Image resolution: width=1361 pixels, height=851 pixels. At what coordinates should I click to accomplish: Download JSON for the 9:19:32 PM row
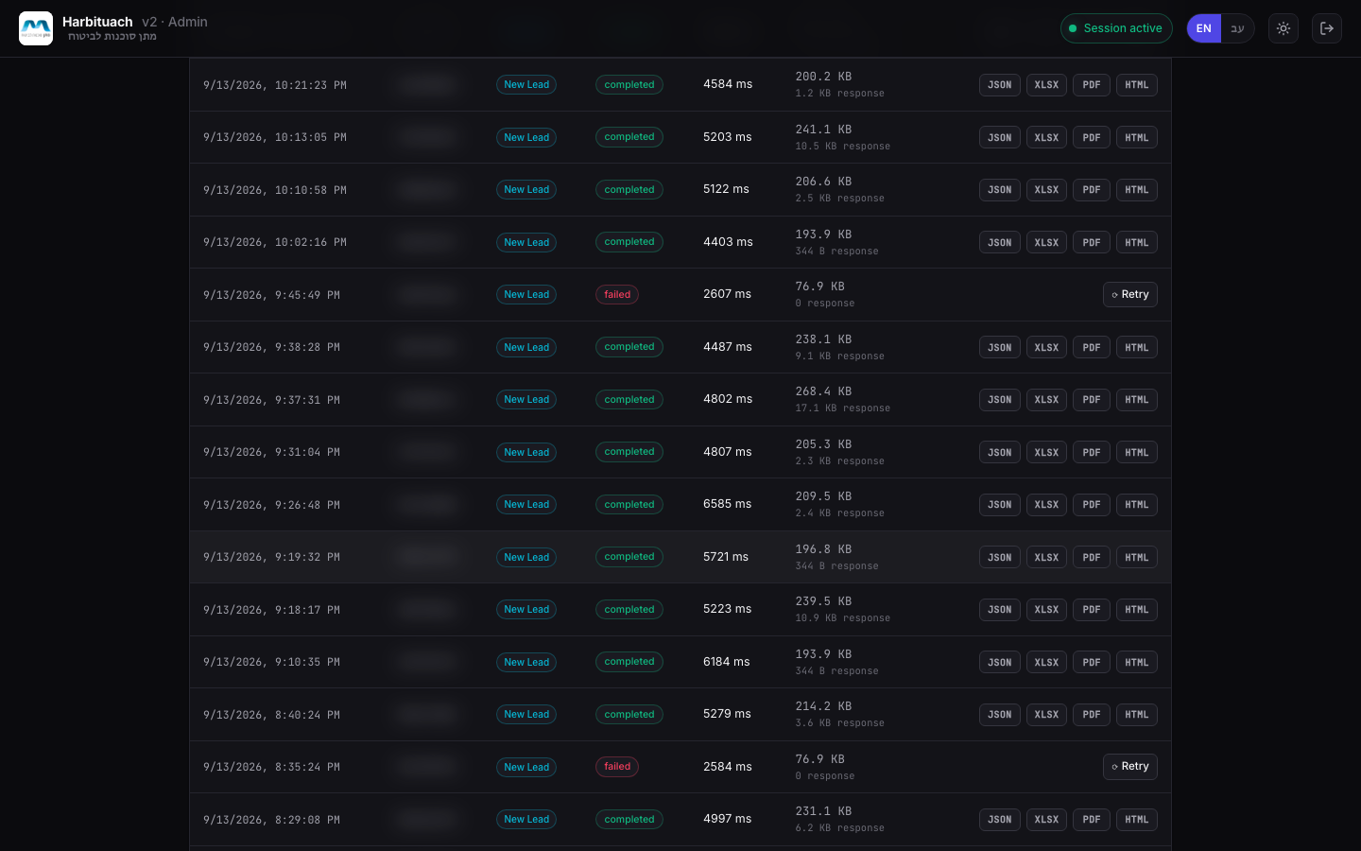tap(1000, 558)
